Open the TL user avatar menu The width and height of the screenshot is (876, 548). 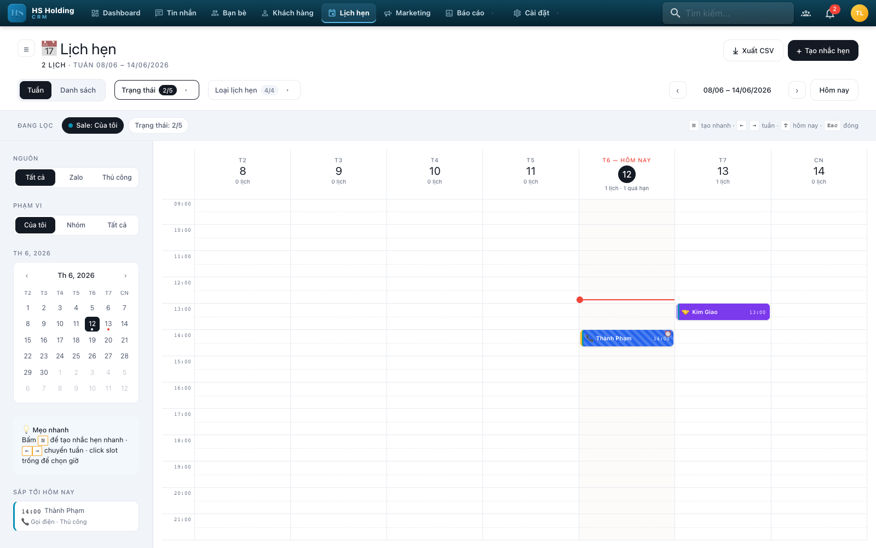[860, 13]
